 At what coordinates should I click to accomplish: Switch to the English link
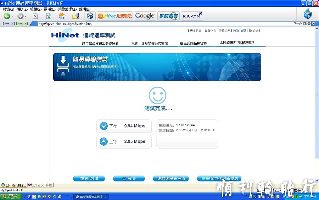(254, 31)
